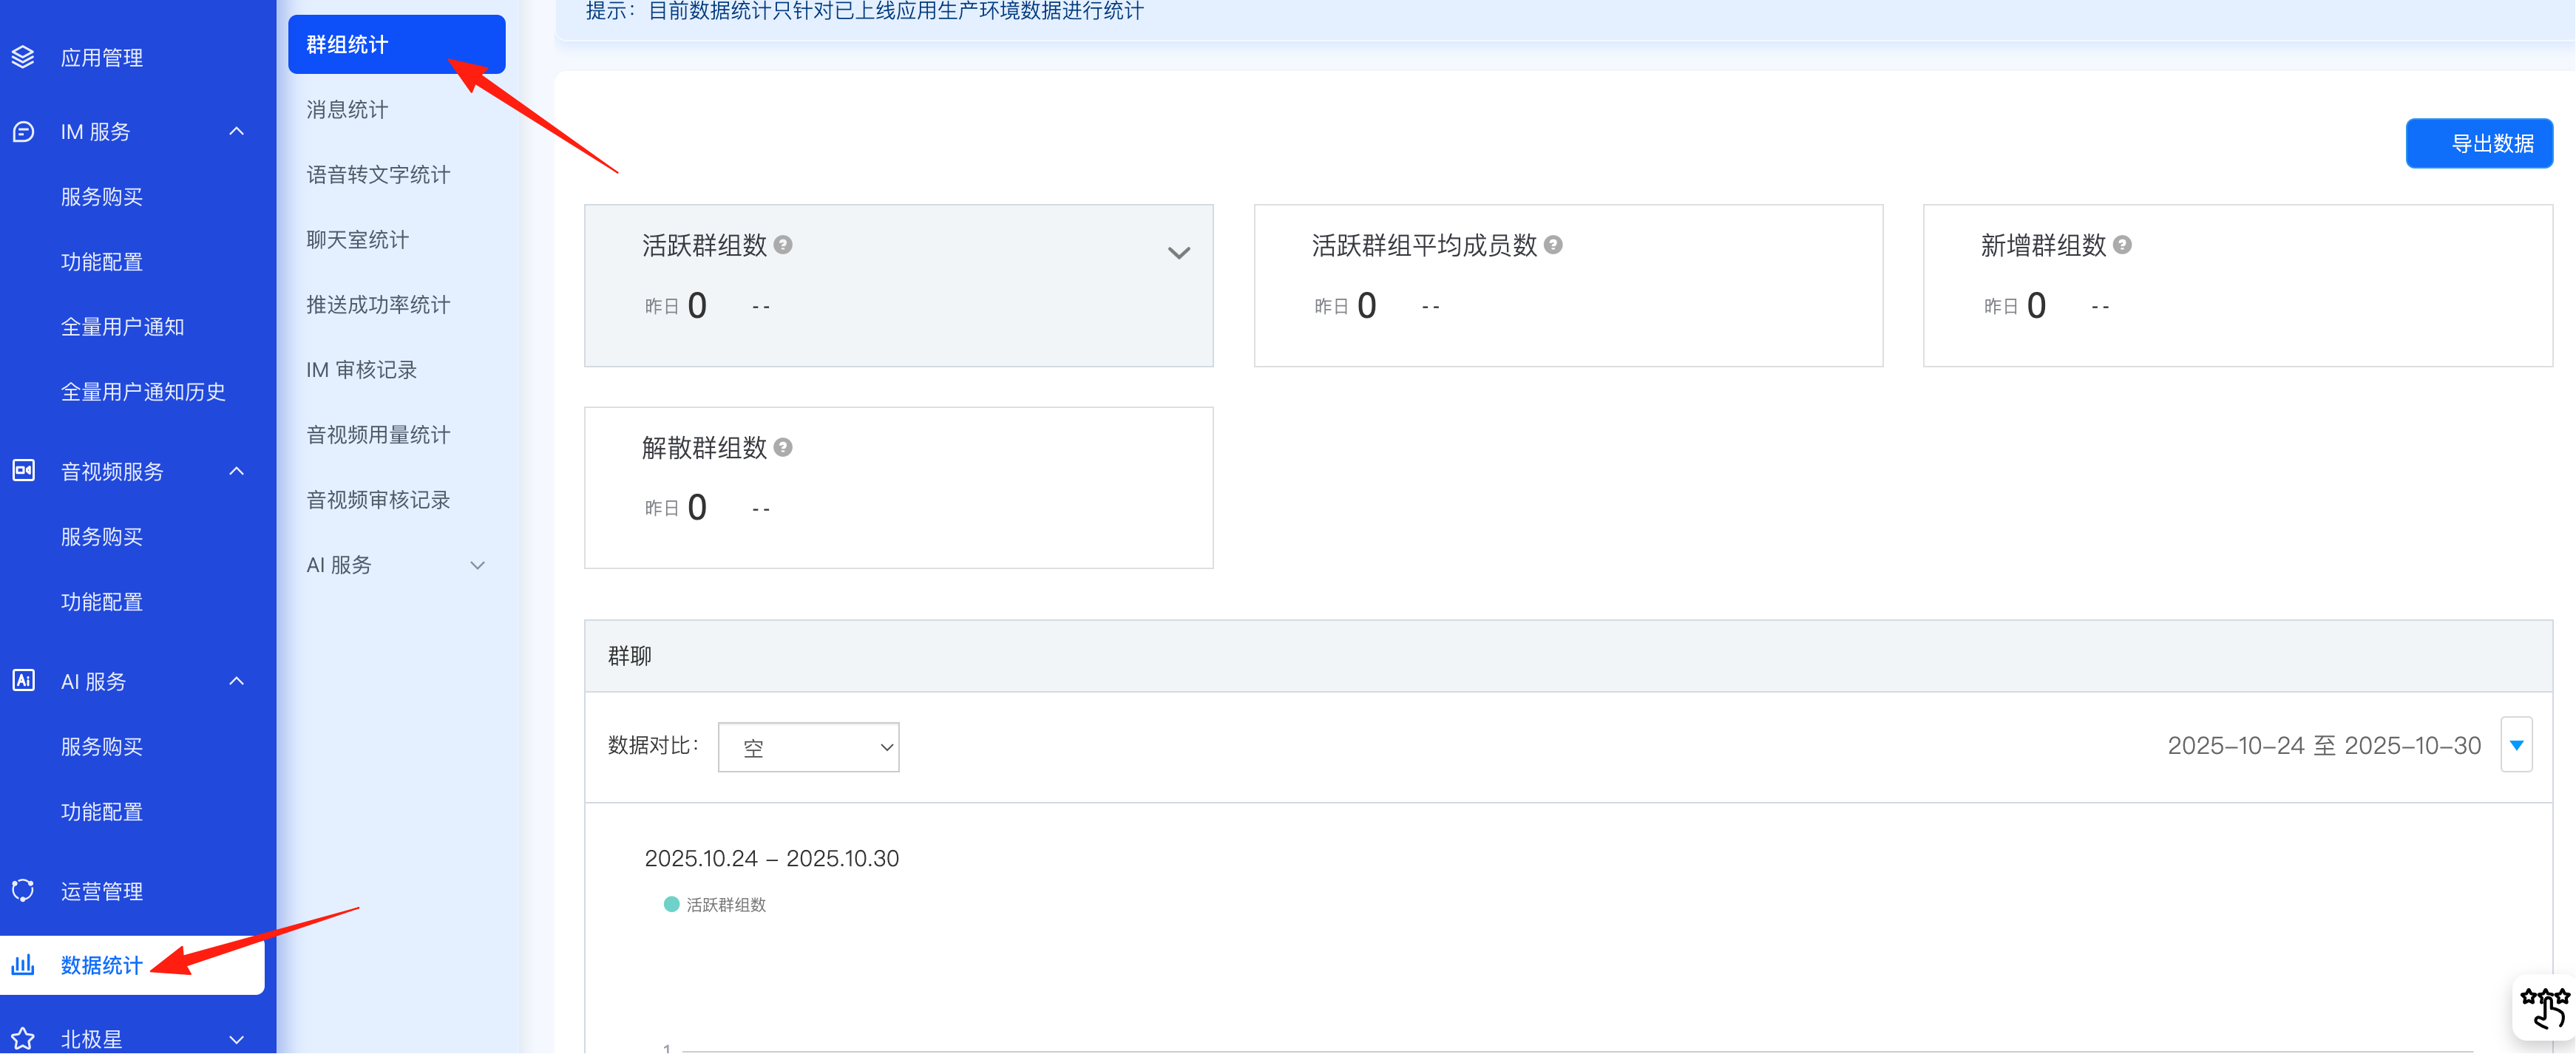Click the 音视频服务 camera icon

(x=23, y=470)
